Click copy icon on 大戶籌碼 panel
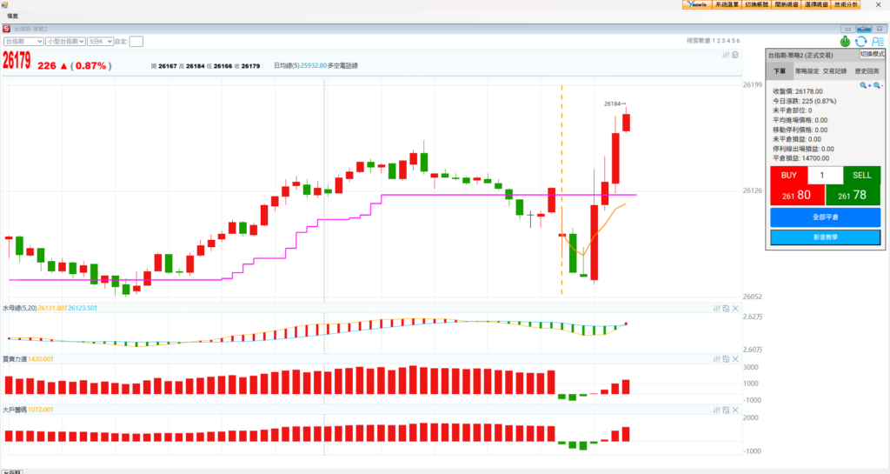890x474 pixels. pos(725,409)
